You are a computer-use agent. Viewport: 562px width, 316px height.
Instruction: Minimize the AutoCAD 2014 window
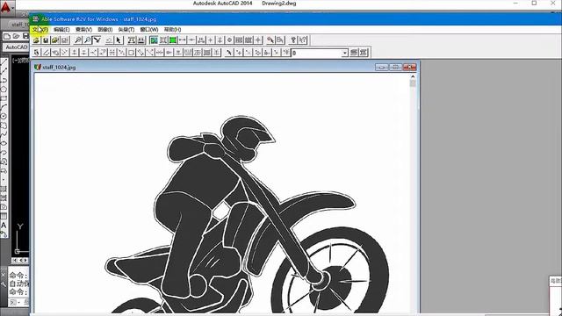point(515,4)
